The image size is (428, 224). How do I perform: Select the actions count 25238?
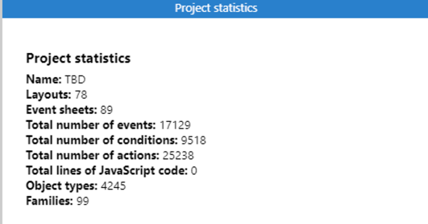coord(178,155)
